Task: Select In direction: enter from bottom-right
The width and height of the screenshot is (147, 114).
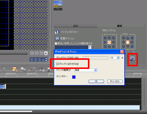Action: (x=113, y=47)
